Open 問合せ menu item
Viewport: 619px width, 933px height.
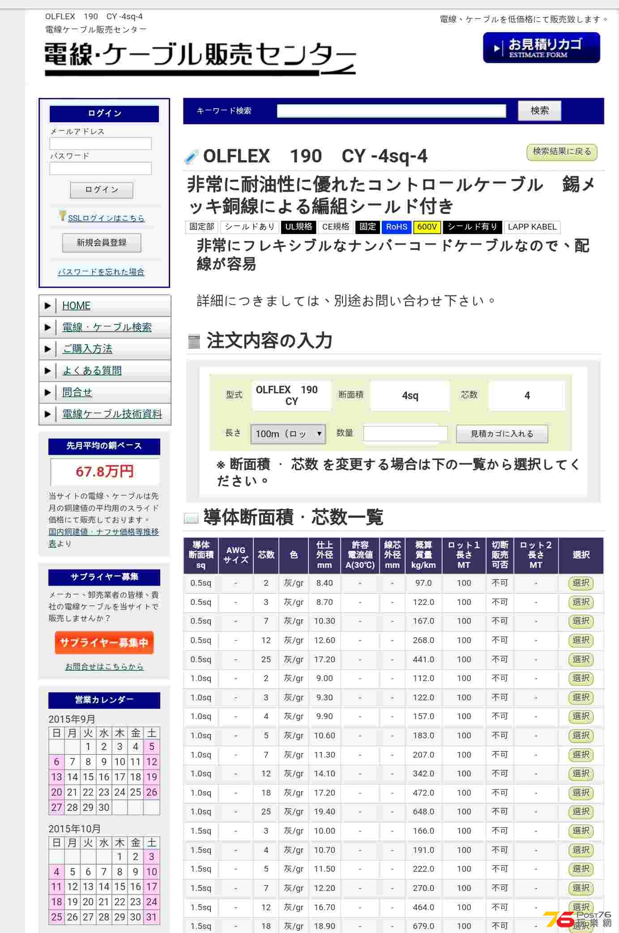coord(77,392)
